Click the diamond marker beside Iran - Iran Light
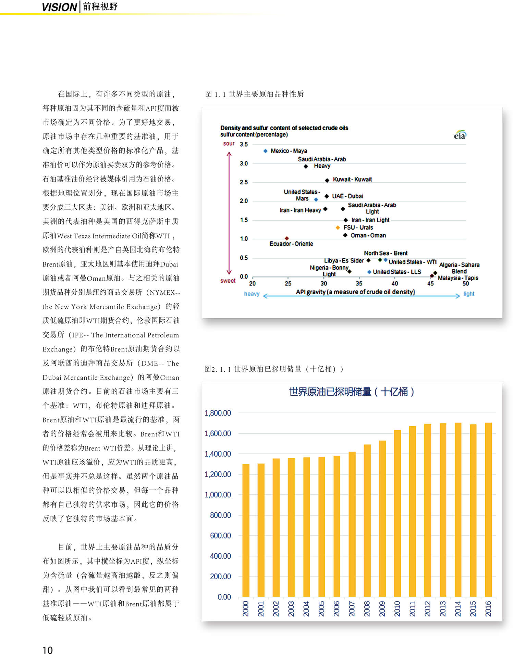The image size is (514, 654). pos(345,220)
